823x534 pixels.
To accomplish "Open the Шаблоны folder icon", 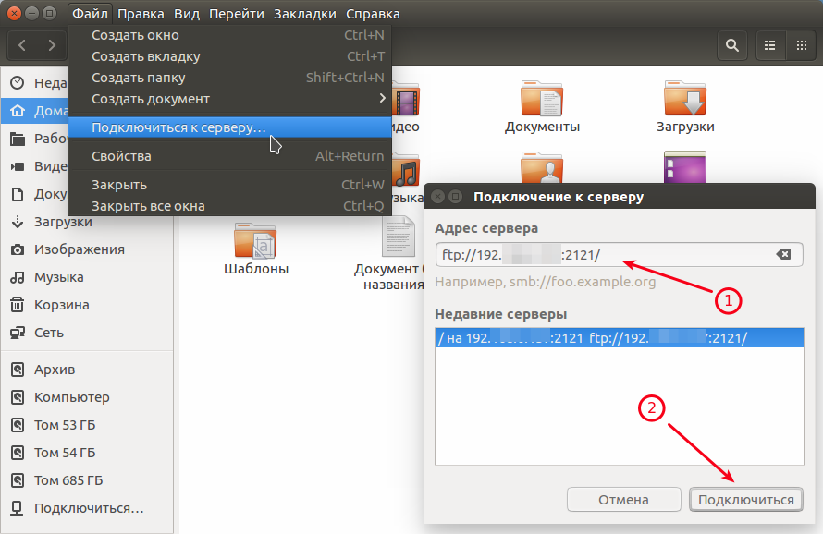I will [255, 241].
